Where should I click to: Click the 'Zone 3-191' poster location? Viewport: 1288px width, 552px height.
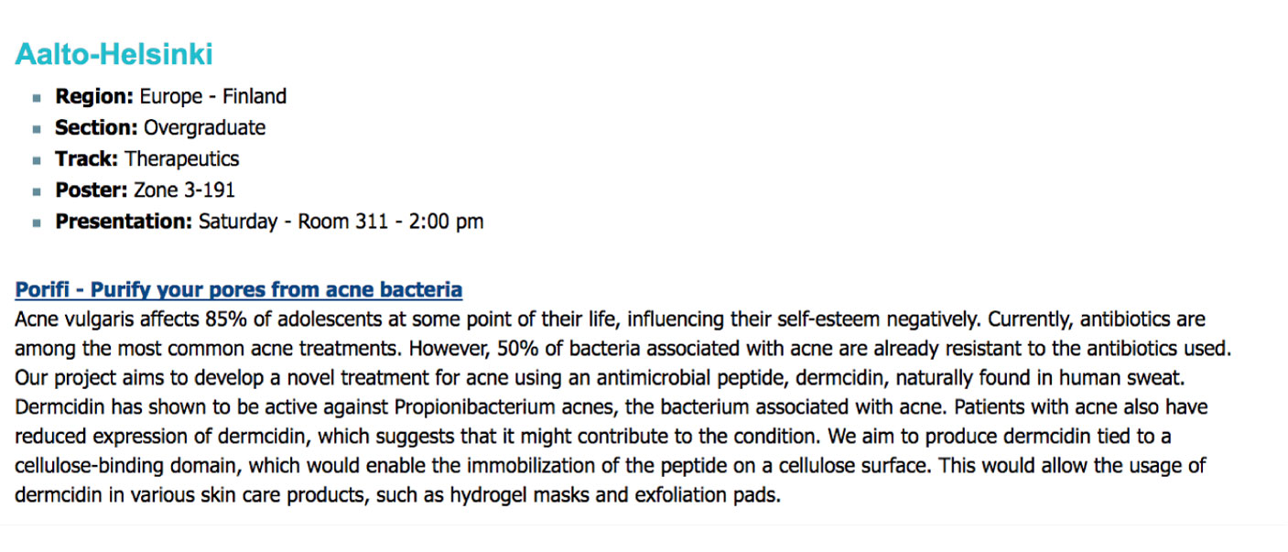[184, 190]
